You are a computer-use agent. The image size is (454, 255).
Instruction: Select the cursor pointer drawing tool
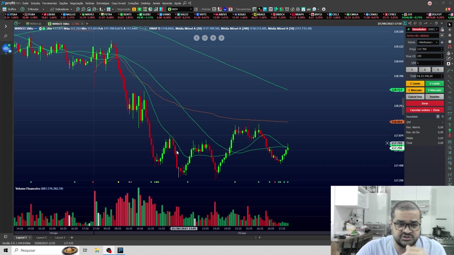point(450,24)
